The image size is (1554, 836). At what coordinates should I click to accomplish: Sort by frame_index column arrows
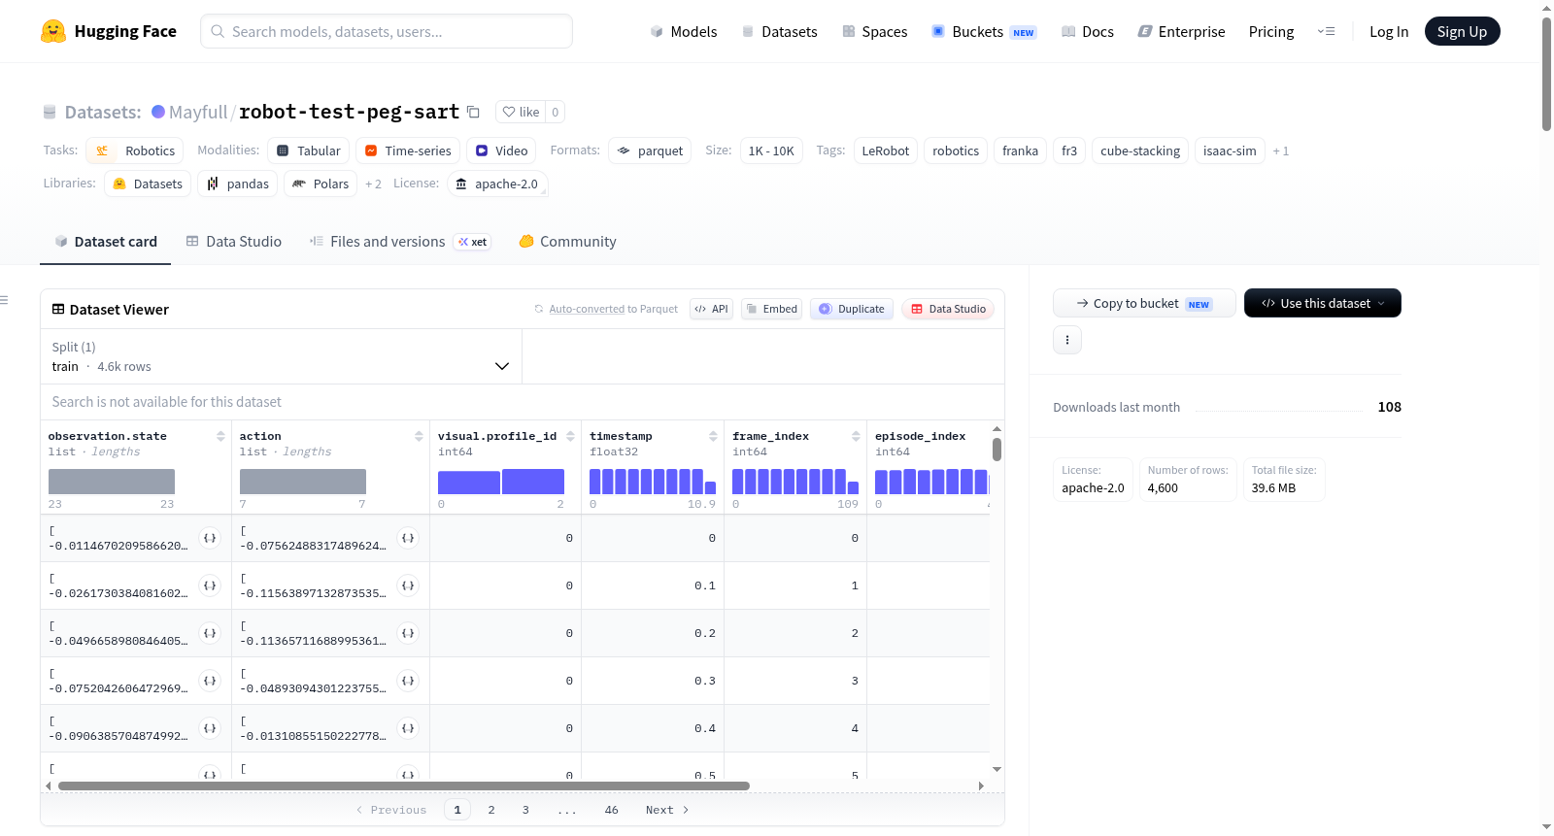[856, 436]
